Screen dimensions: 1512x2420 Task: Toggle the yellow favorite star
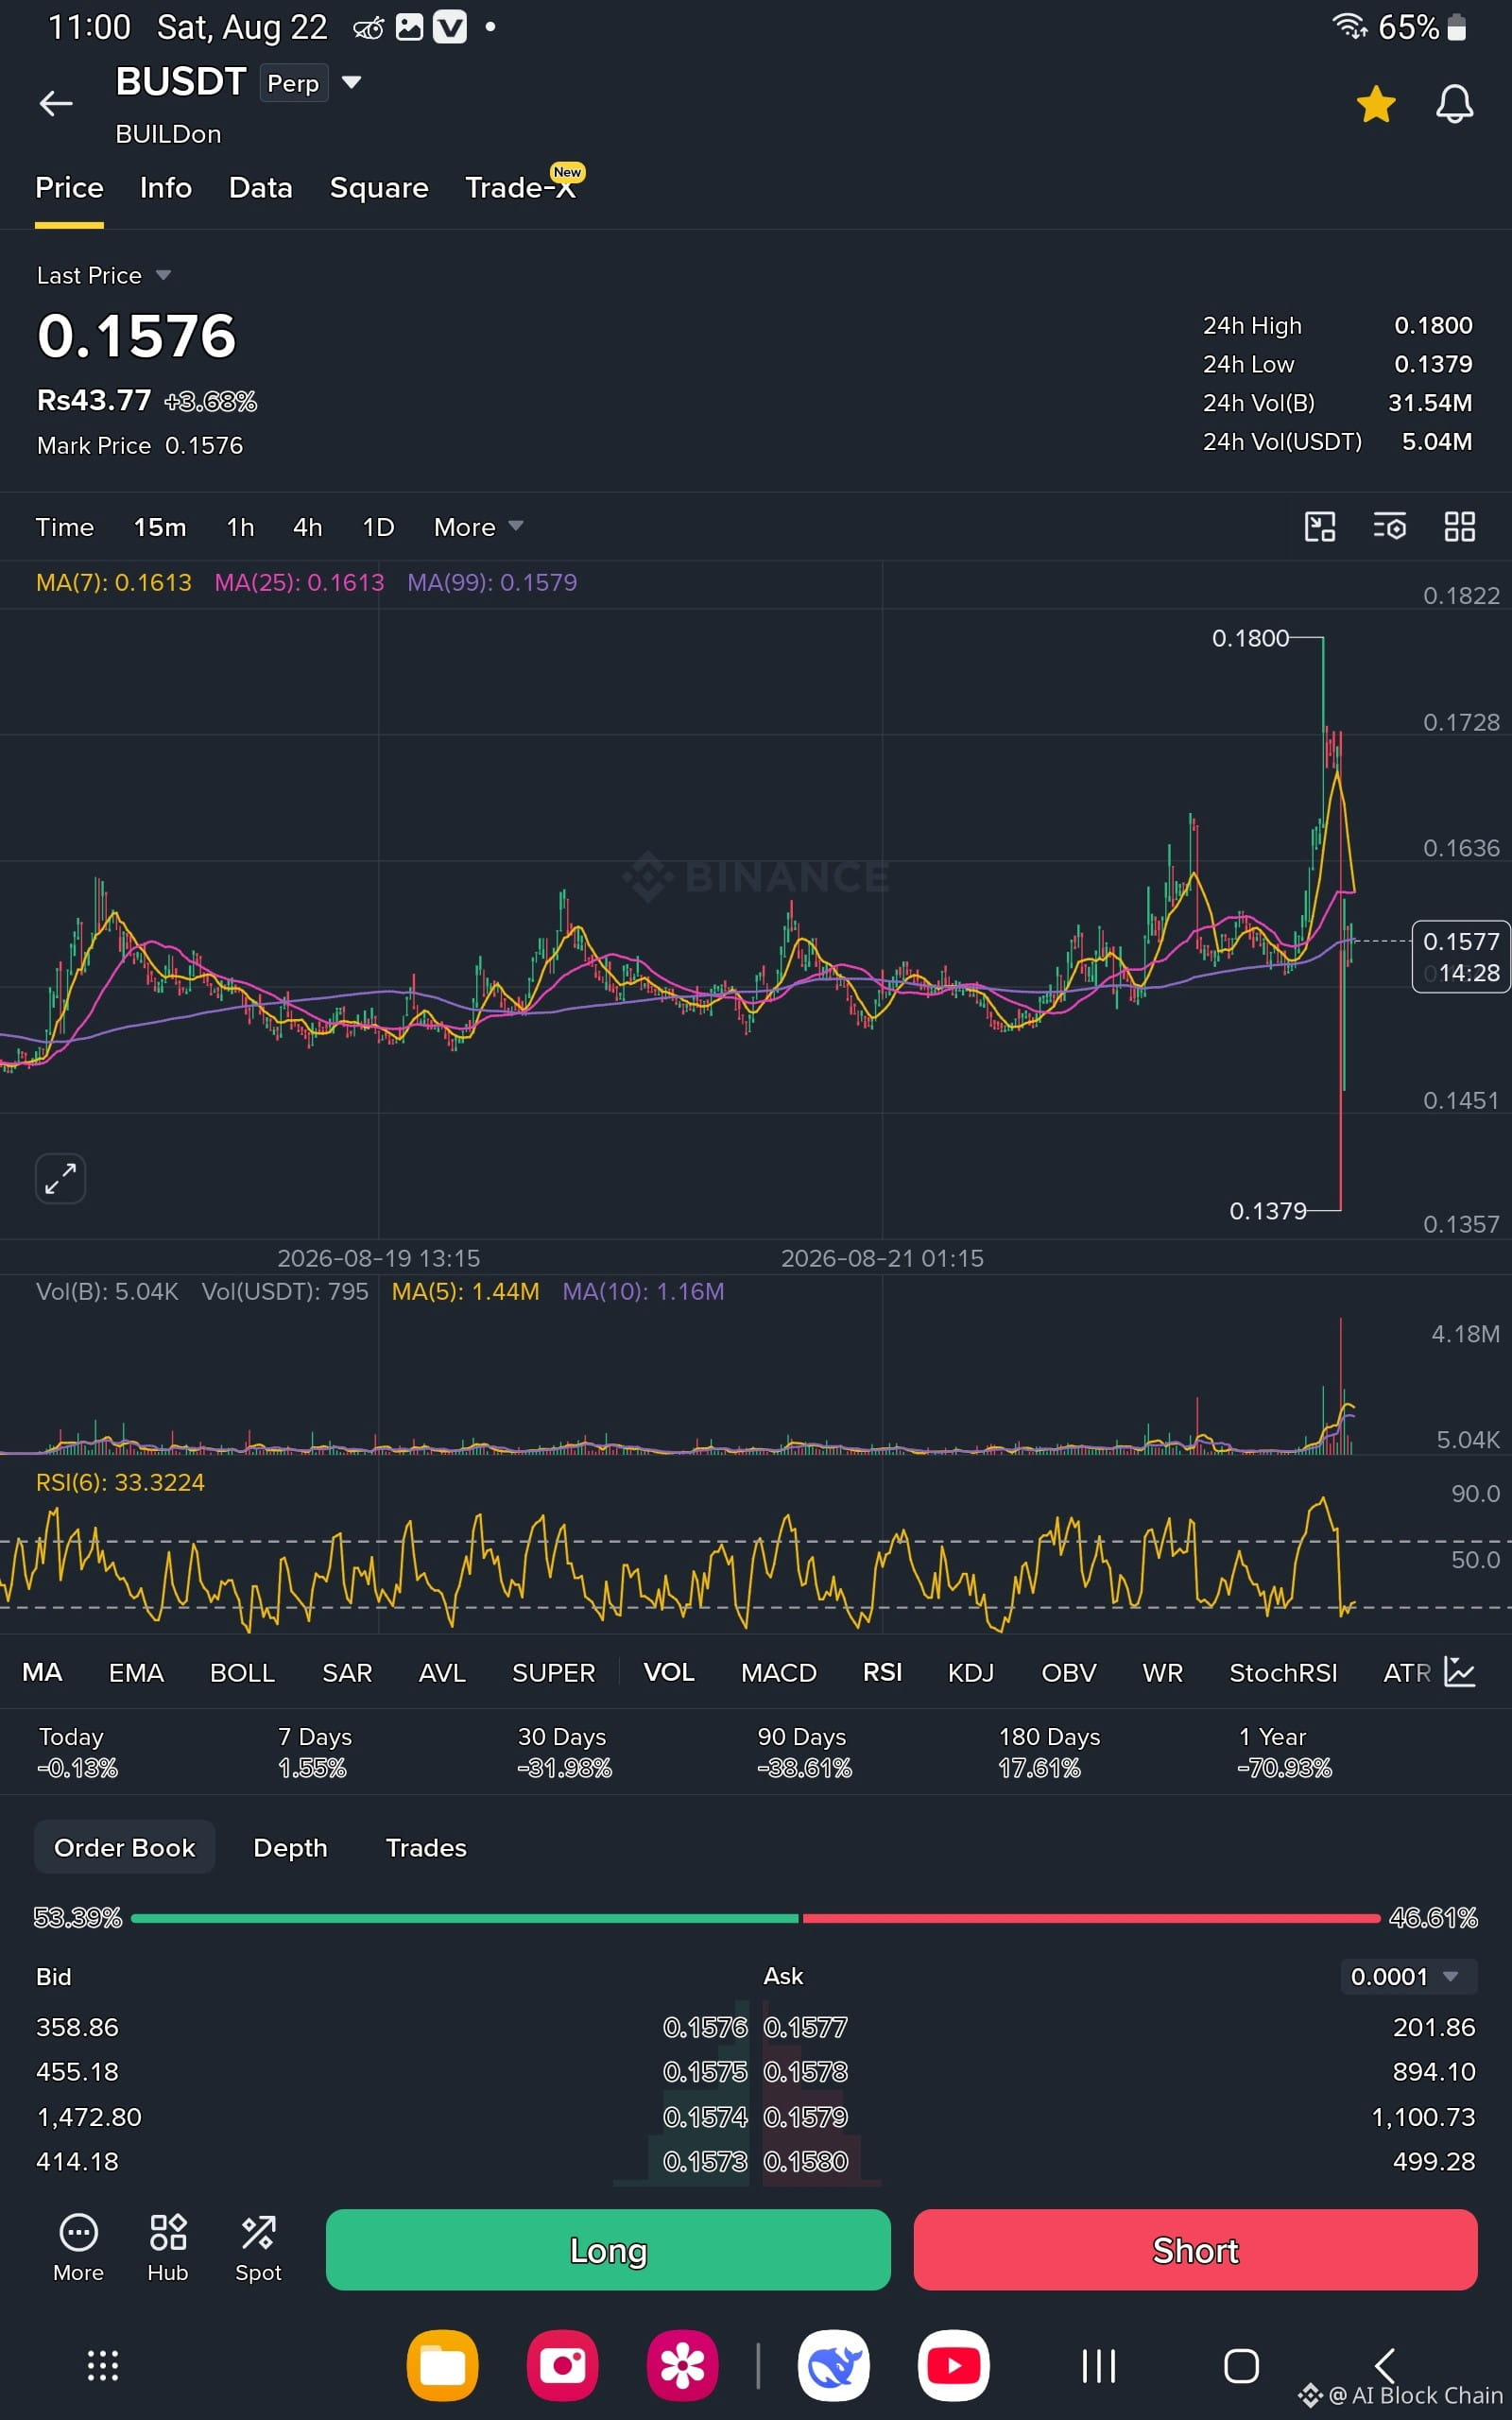[x=1376, y=104]
